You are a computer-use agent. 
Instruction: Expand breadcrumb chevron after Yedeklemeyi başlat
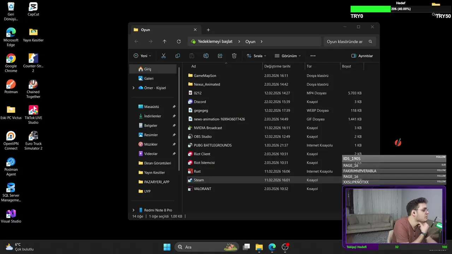239,42
